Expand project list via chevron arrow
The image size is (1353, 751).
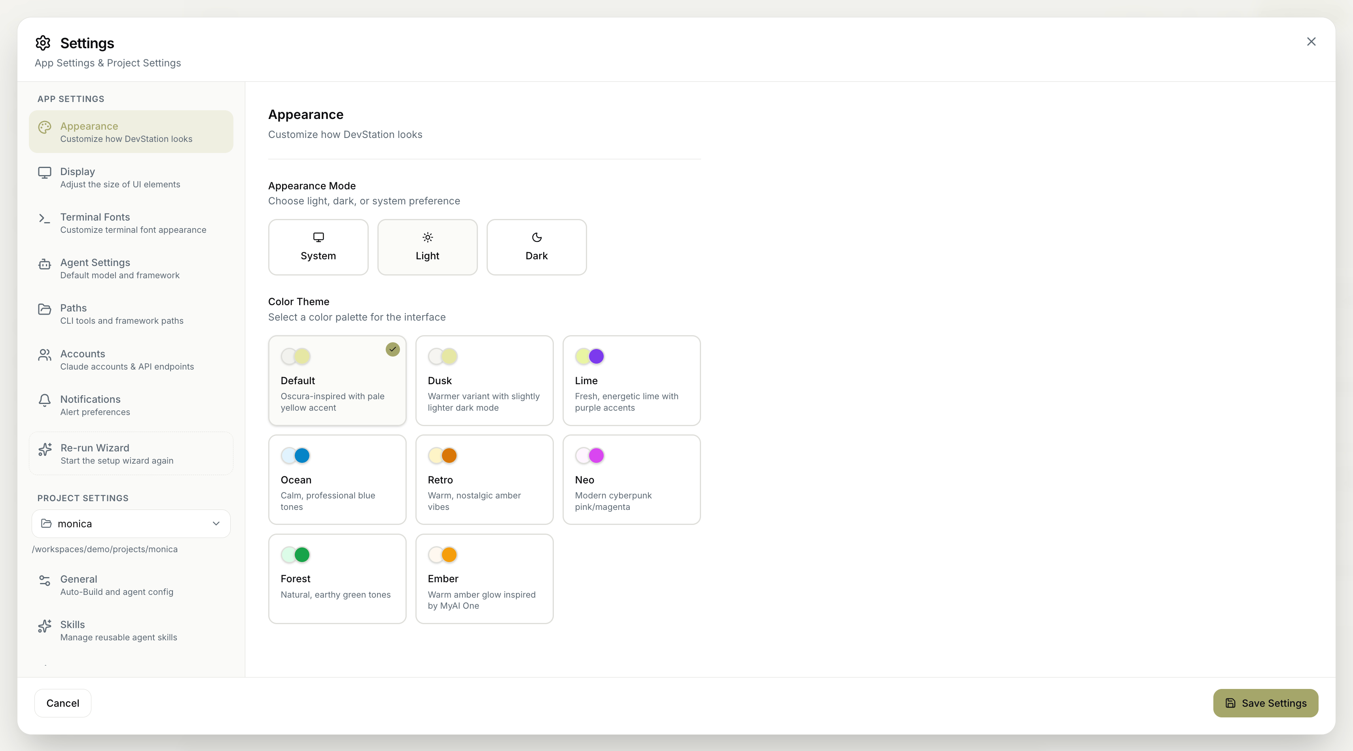coord(216,524)
